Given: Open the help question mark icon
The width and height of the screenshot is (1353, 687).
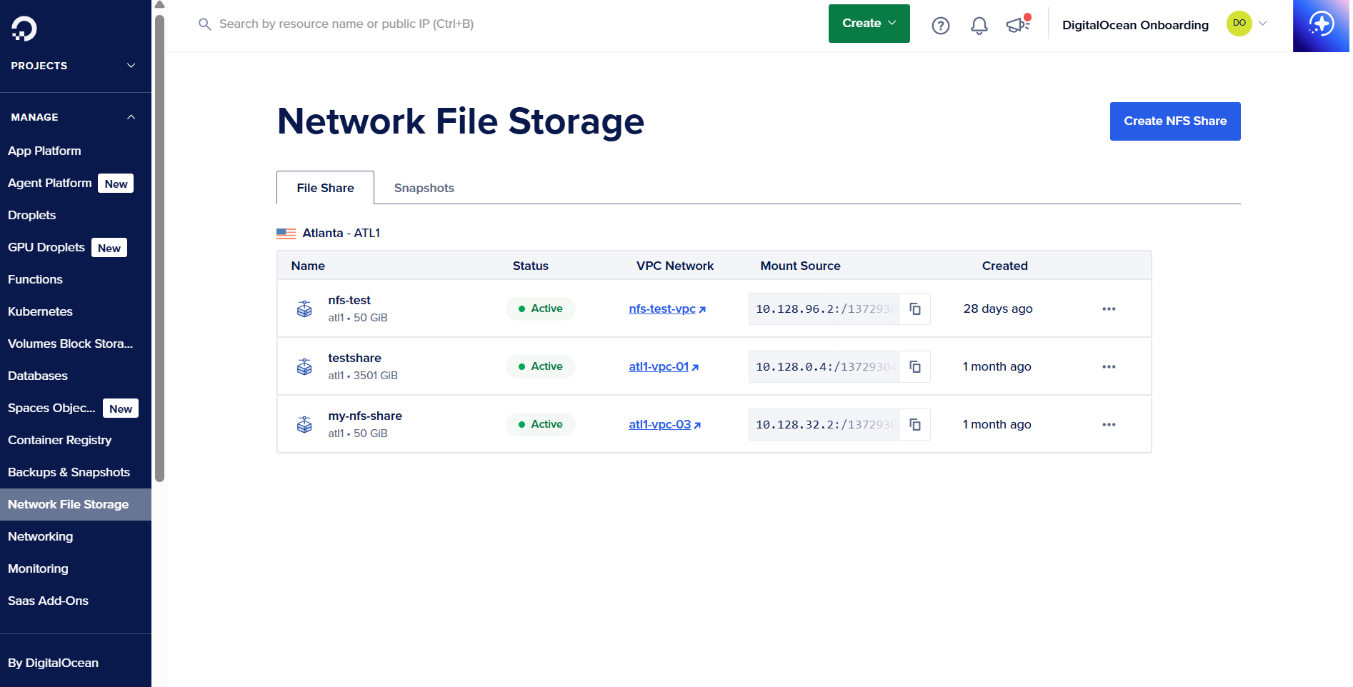Looking at the screenshot, I should click(940, 25).
